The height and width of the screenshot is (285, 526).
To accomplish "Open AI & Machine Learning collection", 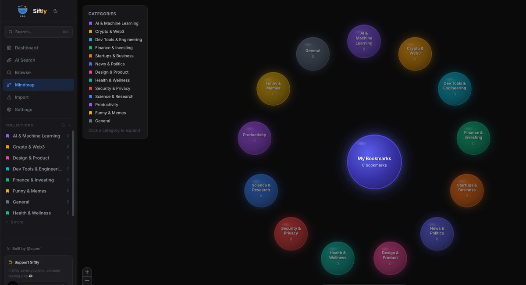I will click(37, 136).
